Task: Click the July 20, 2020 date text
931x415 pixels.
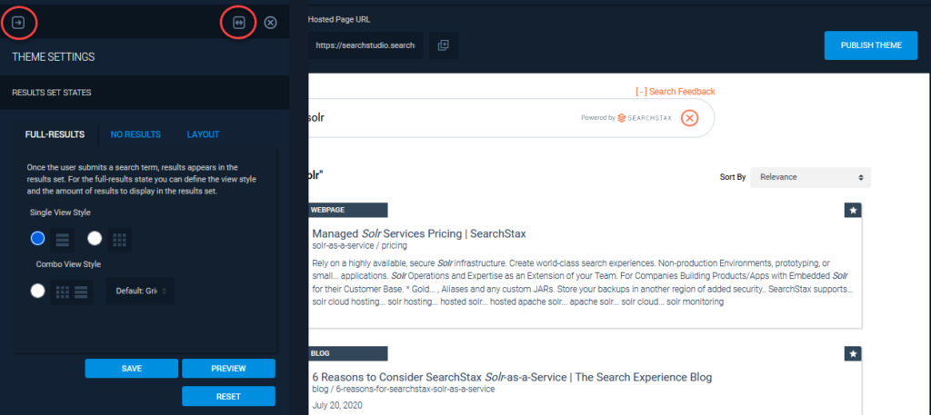Action: [x=336, y=406]
